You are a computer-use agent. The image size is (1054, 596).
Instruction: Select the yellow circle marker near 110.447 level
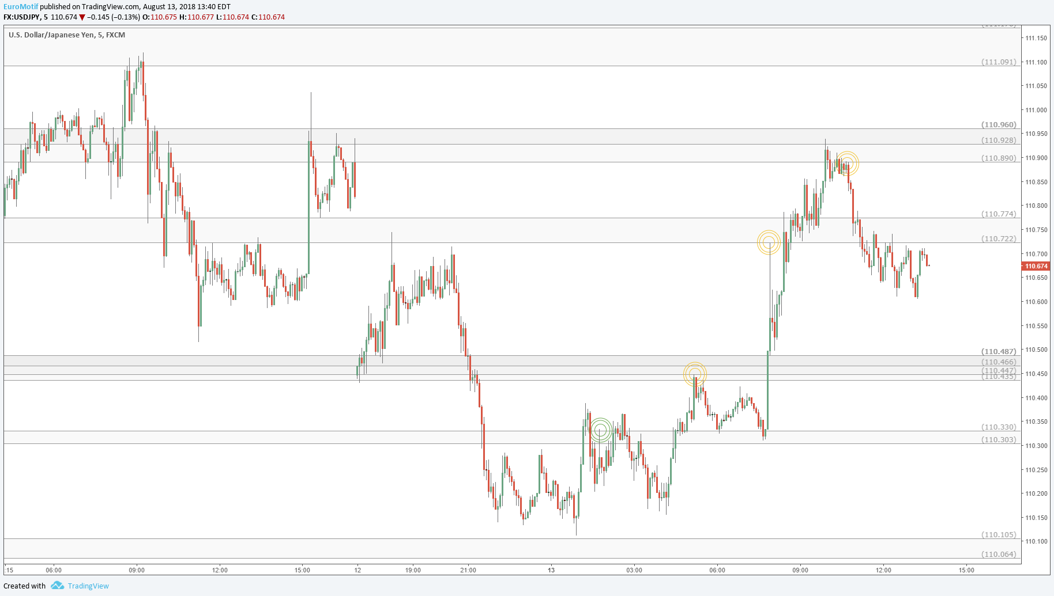click(695, 374)
